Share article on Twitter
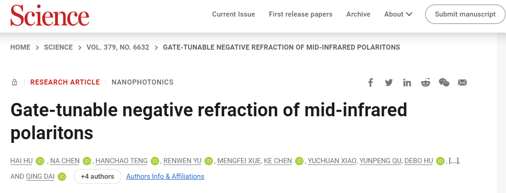This screenshot has width=506, height=193. pos(389,83)
